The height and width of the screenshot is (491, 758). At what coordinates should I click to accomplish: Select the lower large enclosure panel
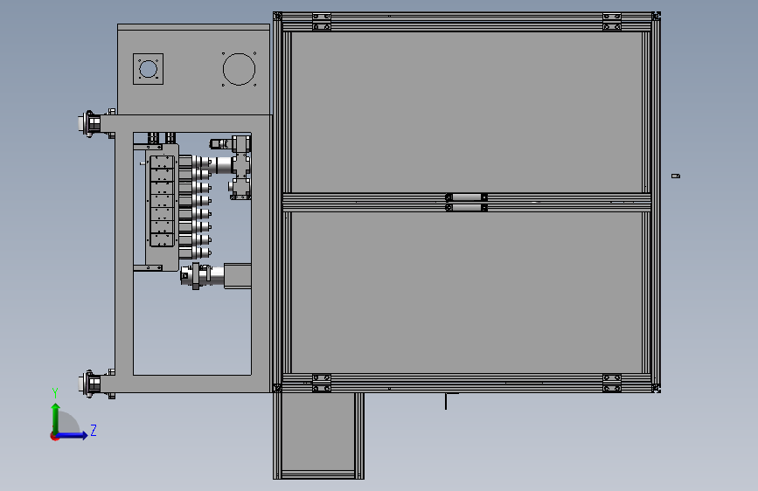(467, 293)
